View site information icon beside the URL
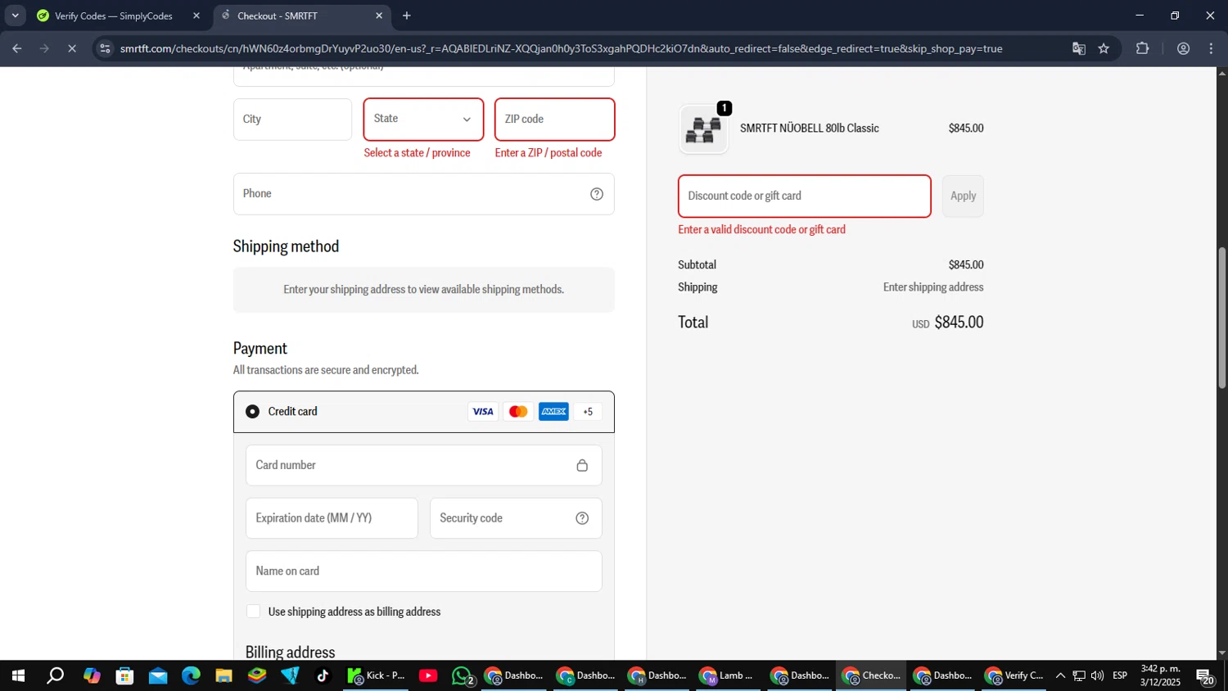1228x691 pixels. [x=104, y=49]
